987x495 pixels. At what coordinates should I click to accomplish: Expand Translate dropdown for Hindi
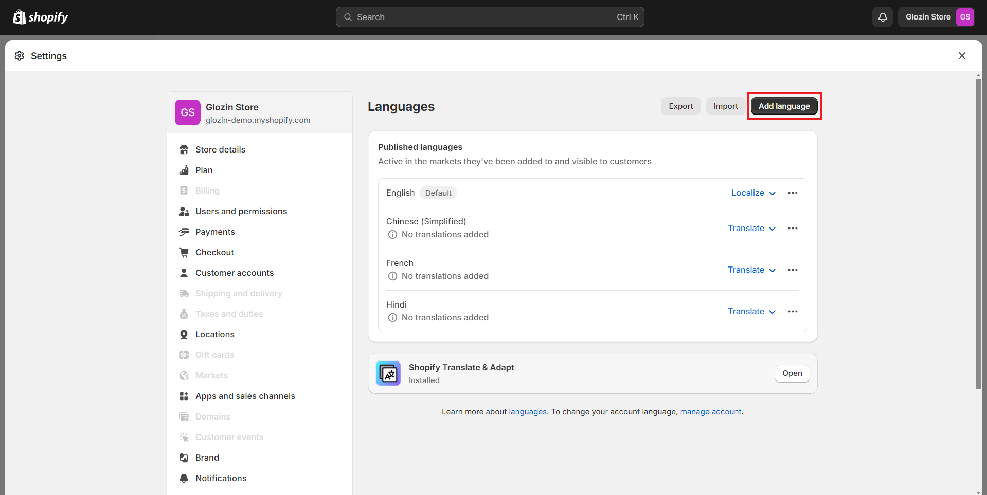[751, 312]
